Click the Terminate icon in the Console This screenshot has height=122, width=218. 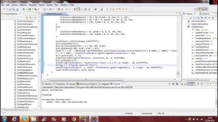tap(169, 84)
